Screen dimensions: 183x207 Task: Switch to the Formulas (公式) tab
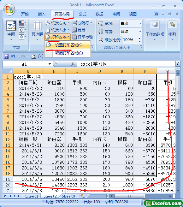tap(83, 14)
